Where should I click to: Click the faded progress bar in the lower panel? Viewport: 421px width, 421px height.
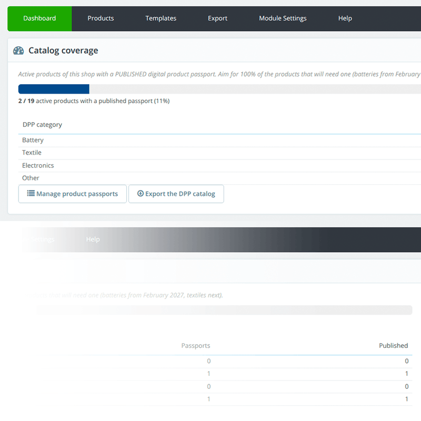pyautogui.click(x=224, y=310)
